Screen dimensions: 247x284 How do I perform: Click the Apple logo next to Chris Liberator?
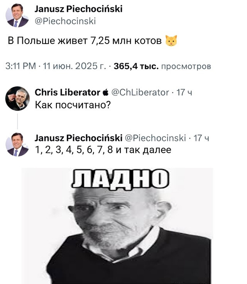105,93
